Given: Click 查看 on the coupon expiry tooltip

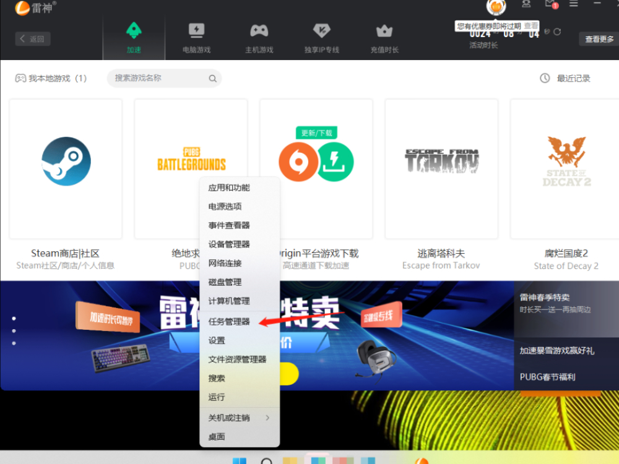Looking at the screenshot, I should (x=530, y=26).
